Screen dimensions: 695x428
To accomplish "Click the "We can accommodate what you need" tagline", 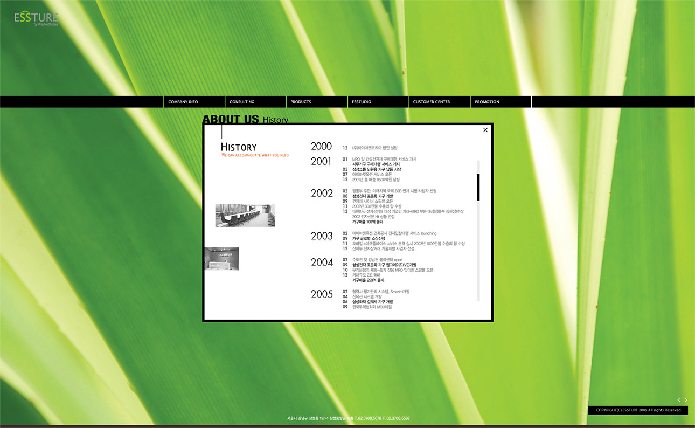I will (x=255, y=155).
